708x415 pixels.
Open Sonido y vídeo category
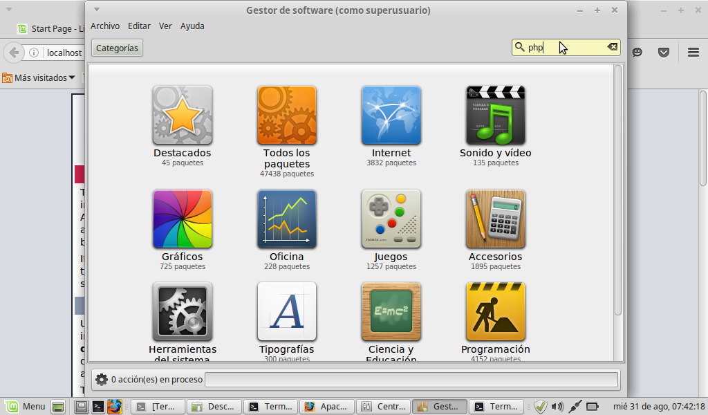click(495, 116)
